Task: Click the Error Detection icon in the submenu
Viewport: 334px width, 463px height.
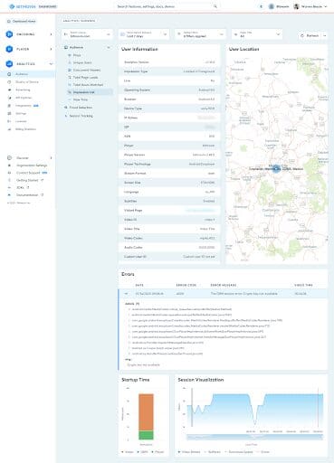Action: coord(66,108)
